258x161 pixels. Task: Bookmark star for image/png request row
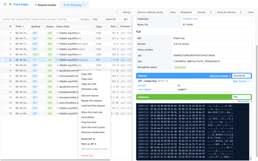pos(57,60)
